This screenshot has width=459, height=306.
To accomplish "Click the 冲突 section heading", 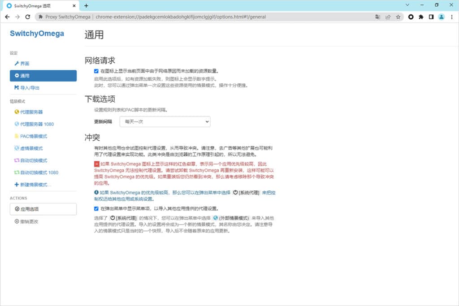I will coord(92,138).
